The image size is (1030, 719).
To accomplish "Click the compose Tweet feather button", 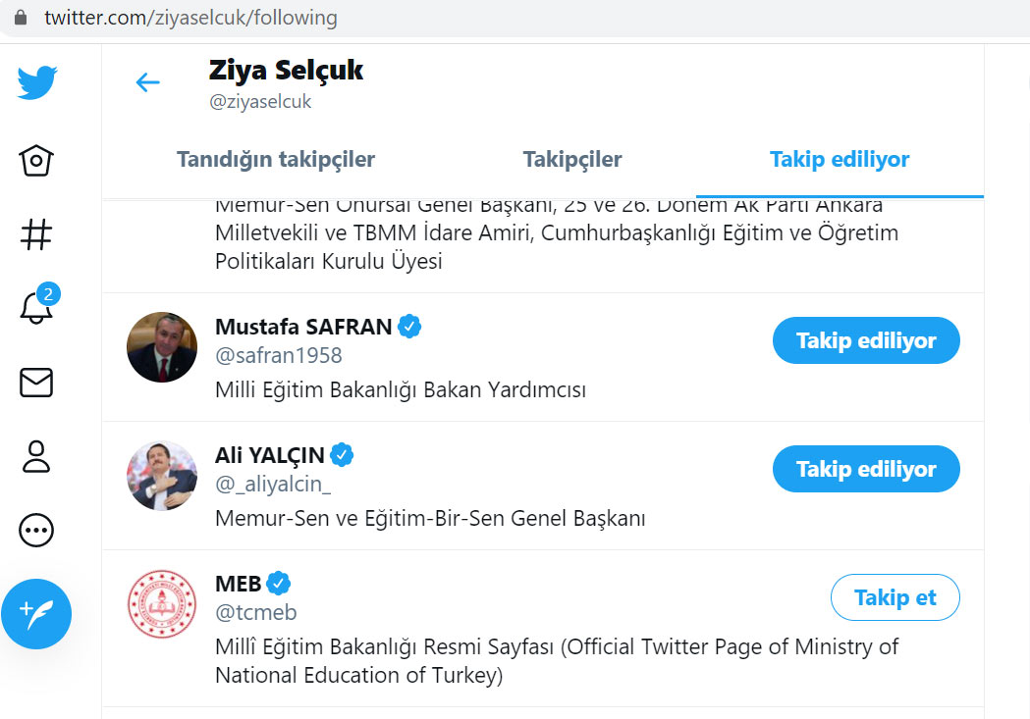I will [x=36, y=614].
